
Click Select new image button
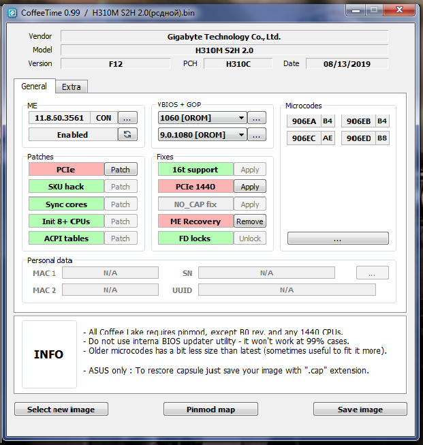(x=61, y=410)
